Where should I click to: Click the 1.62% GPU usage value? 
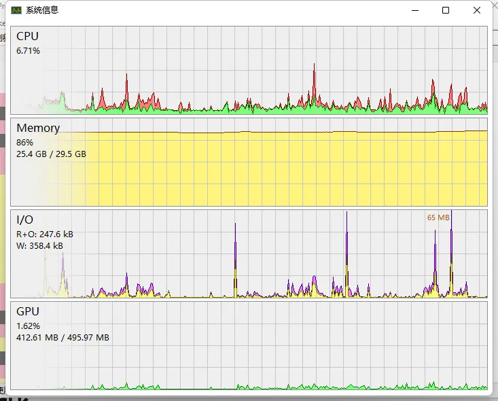pos(28,326)
